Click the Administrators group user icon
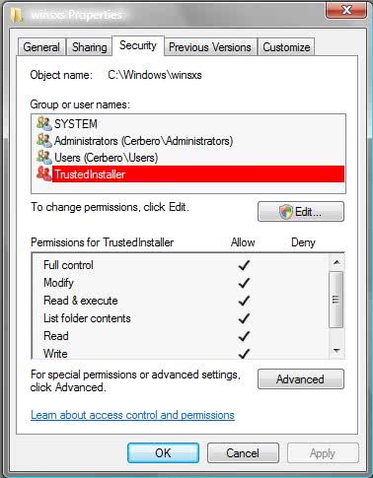This screenshot has height=478, width=373. click(44, 140)
